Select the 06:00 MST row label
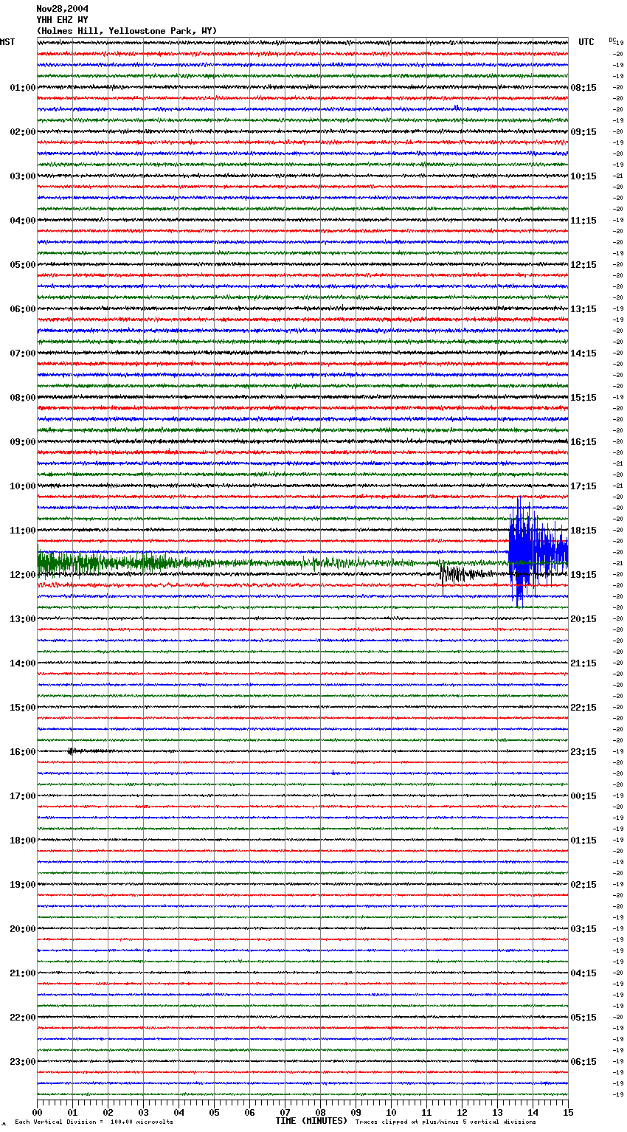The height and width of the screenshot is (1132, 627). [x=22, y=309]
